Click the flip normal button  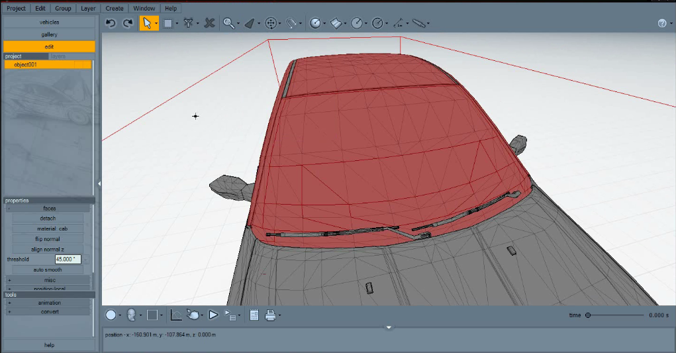48,239
